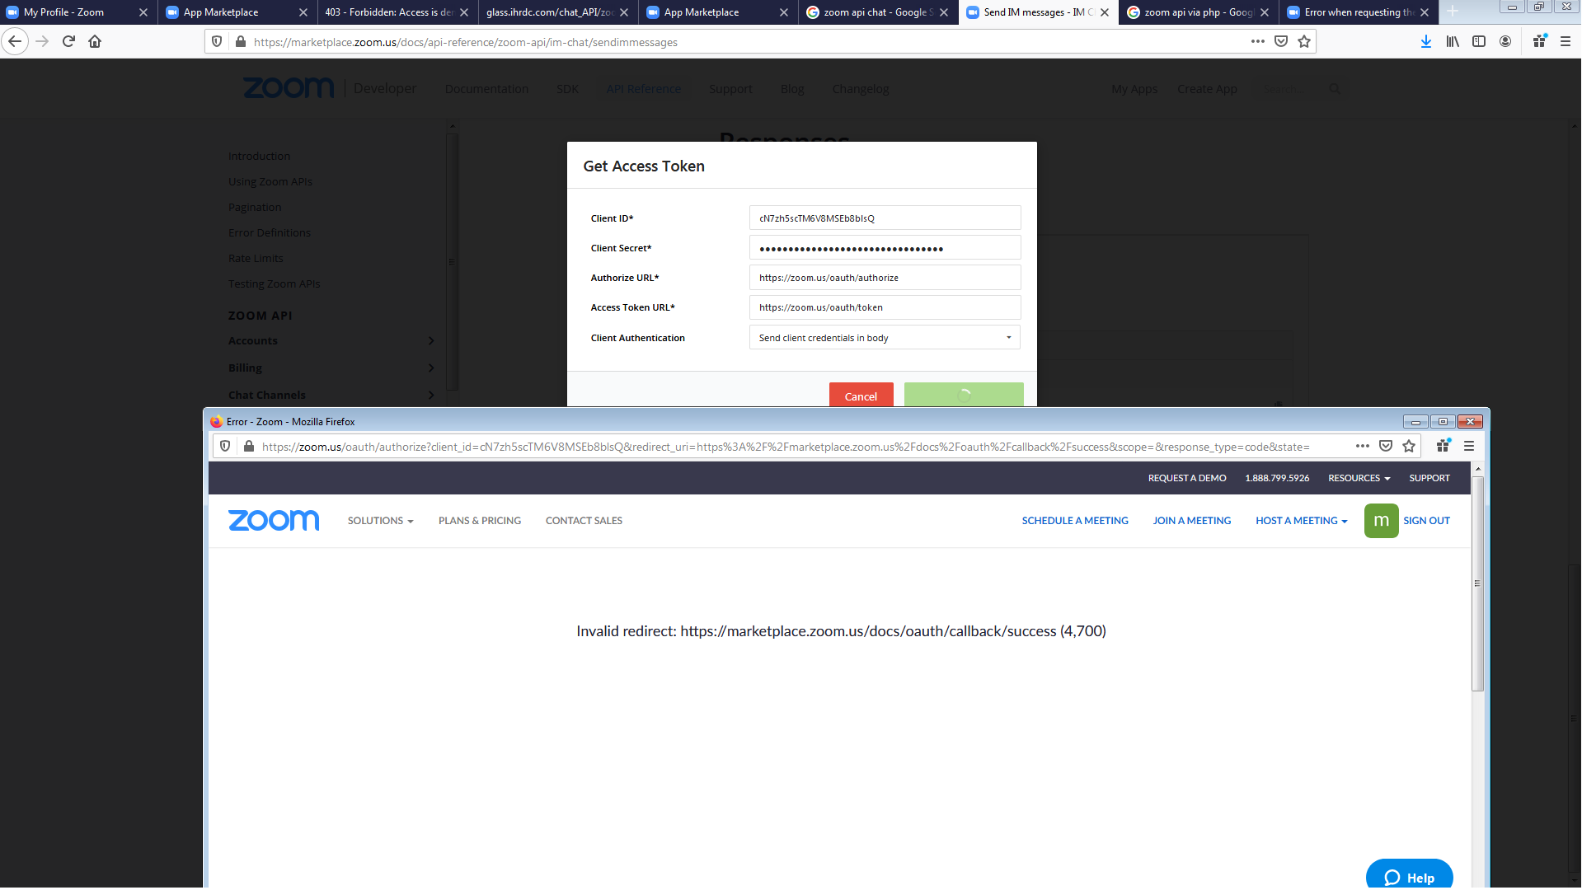This screenshot has width=1582, height=890.
Task: Focus the Client Secret field
Action: point(885,248)
